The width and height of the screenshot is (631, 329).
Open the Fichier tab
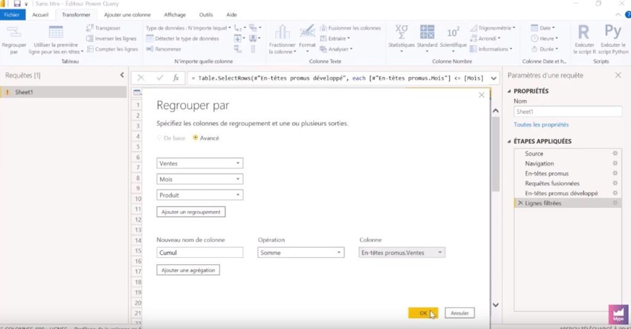coord(12,15)
